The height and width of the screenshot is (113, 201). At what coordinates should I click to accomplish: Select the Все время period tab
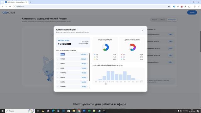(x=172, y=20)
